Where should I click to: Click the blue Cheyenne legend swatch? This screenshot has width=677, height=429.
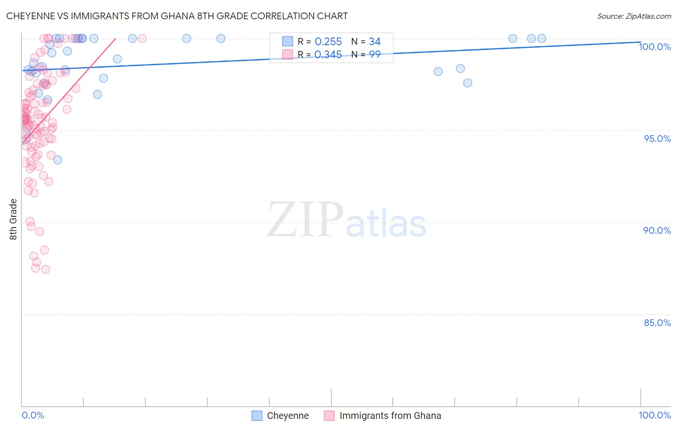tap(257, 416)
